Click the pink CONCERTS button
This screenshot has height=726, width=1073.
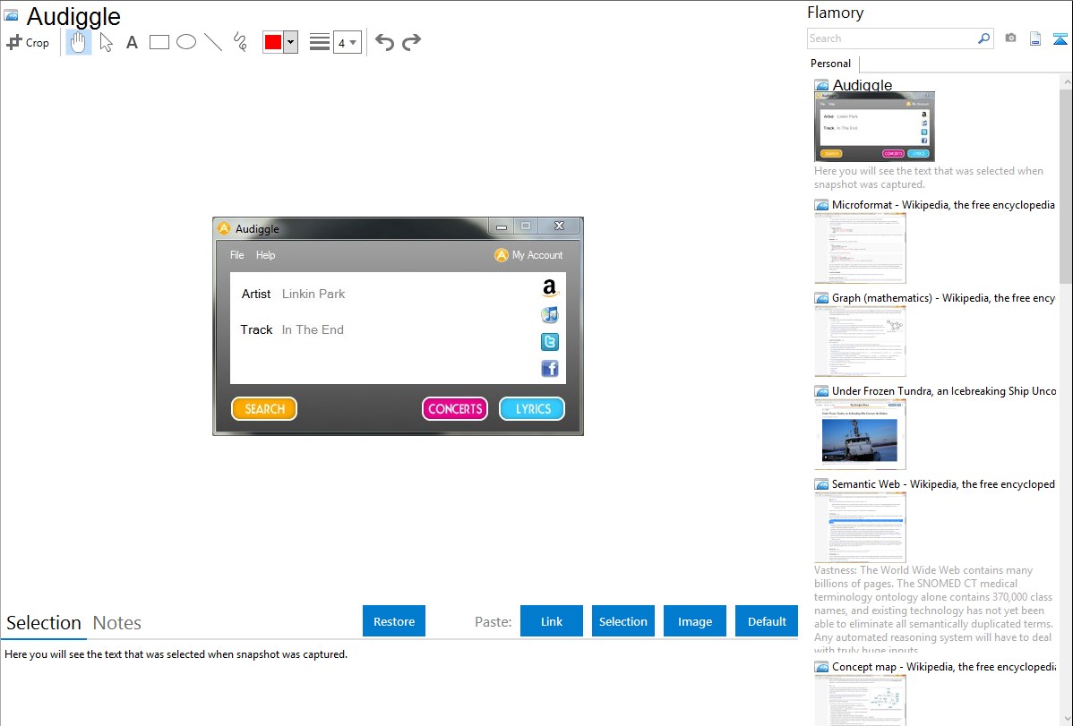click(455, 408)
